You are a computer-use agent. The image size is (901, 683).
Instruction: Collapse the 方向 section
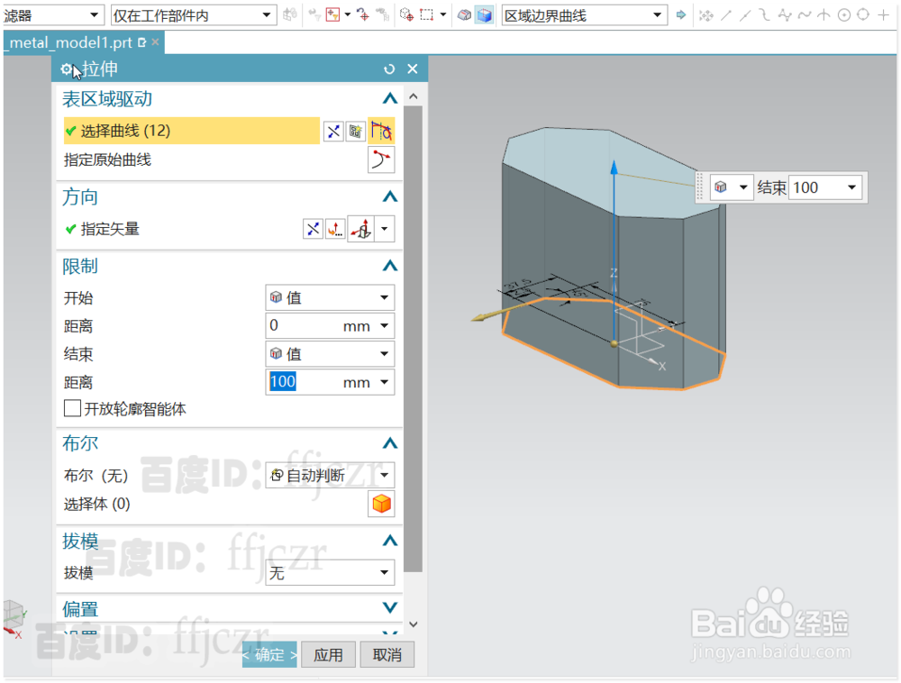389,197
